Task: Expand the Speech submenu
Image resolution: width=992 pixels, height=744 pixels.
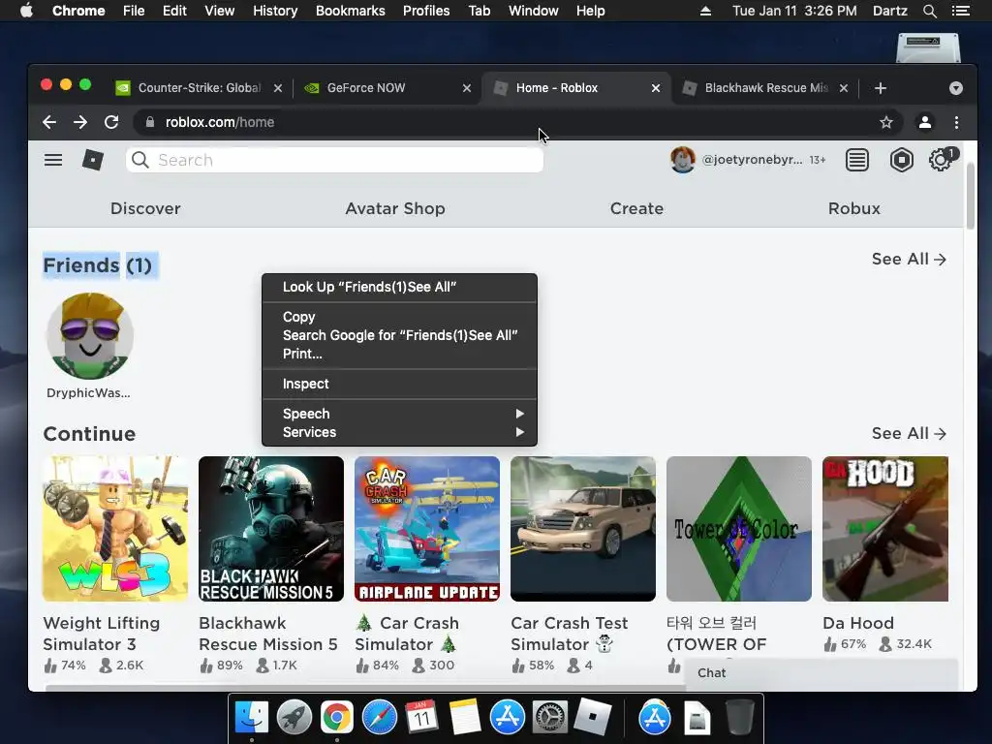Action: coord(399,413)
